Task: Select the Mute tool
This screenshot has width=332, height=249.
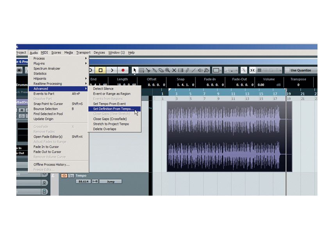Action: tap(173, 70)
